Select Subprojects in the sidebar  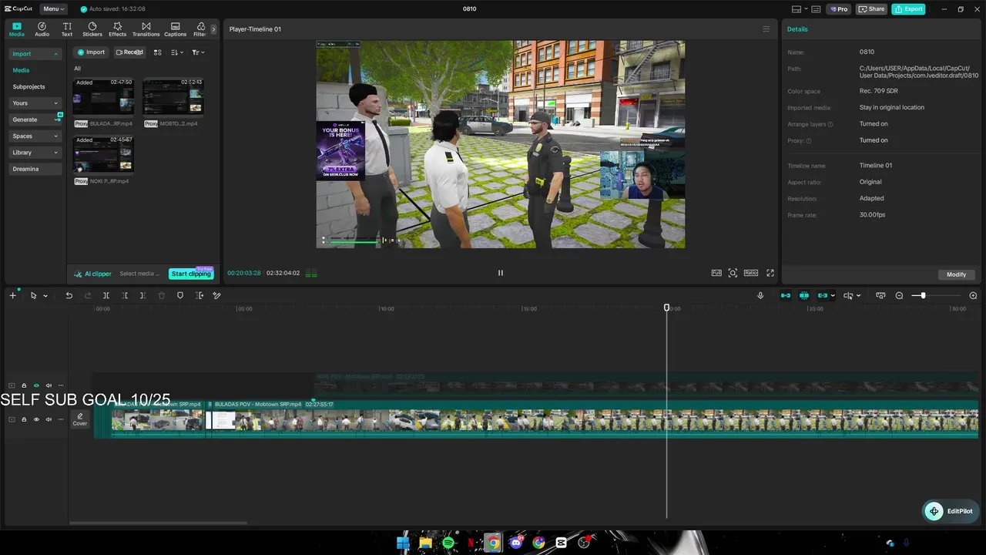tap(29, 87)
